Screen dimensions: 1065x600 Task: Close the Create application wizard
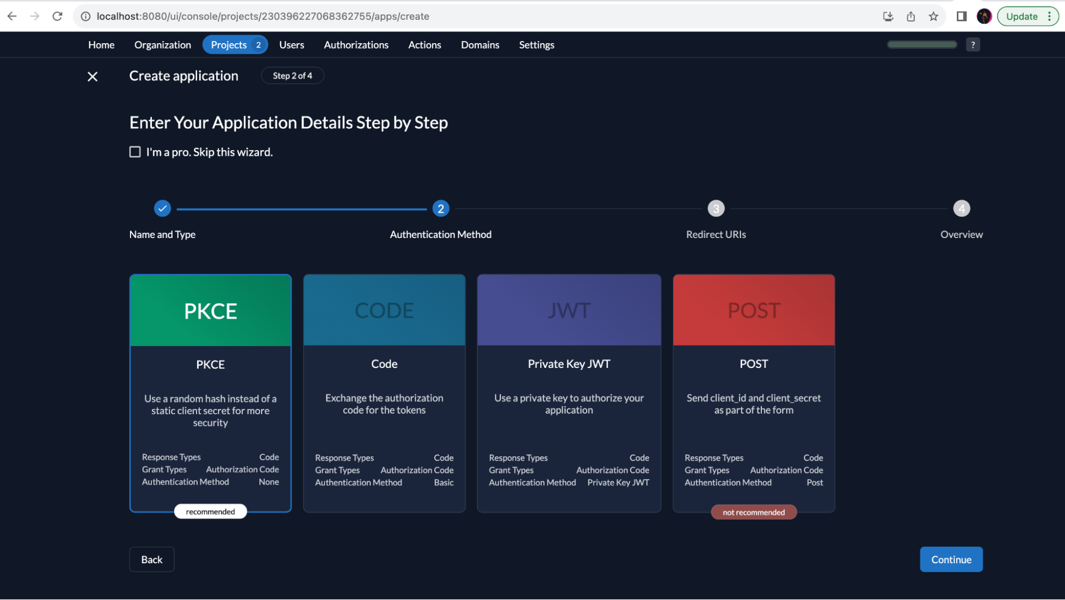(x=93, y=77)
